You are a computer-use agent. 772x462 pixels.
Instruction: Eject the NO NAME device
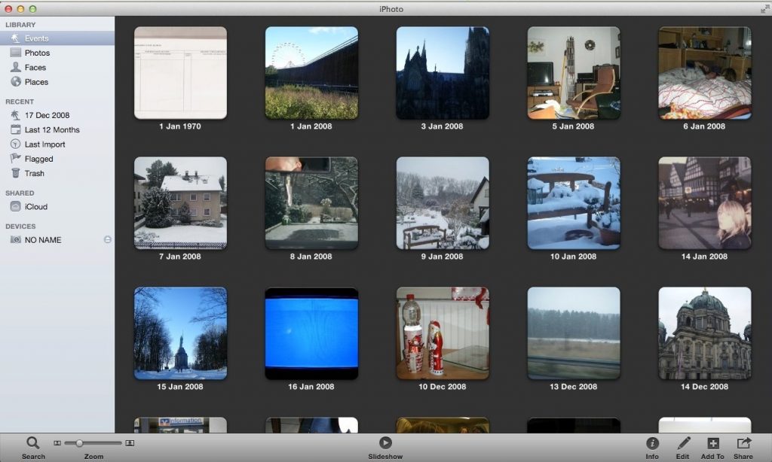pyautogui.click(x=107, y=239)
